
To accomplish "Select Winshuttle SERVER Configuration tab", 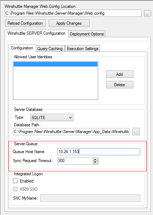I will (37, 33).
